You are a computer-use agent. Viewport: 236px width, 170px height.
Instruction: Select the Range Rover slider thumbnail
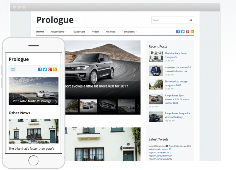coord(88,106)
